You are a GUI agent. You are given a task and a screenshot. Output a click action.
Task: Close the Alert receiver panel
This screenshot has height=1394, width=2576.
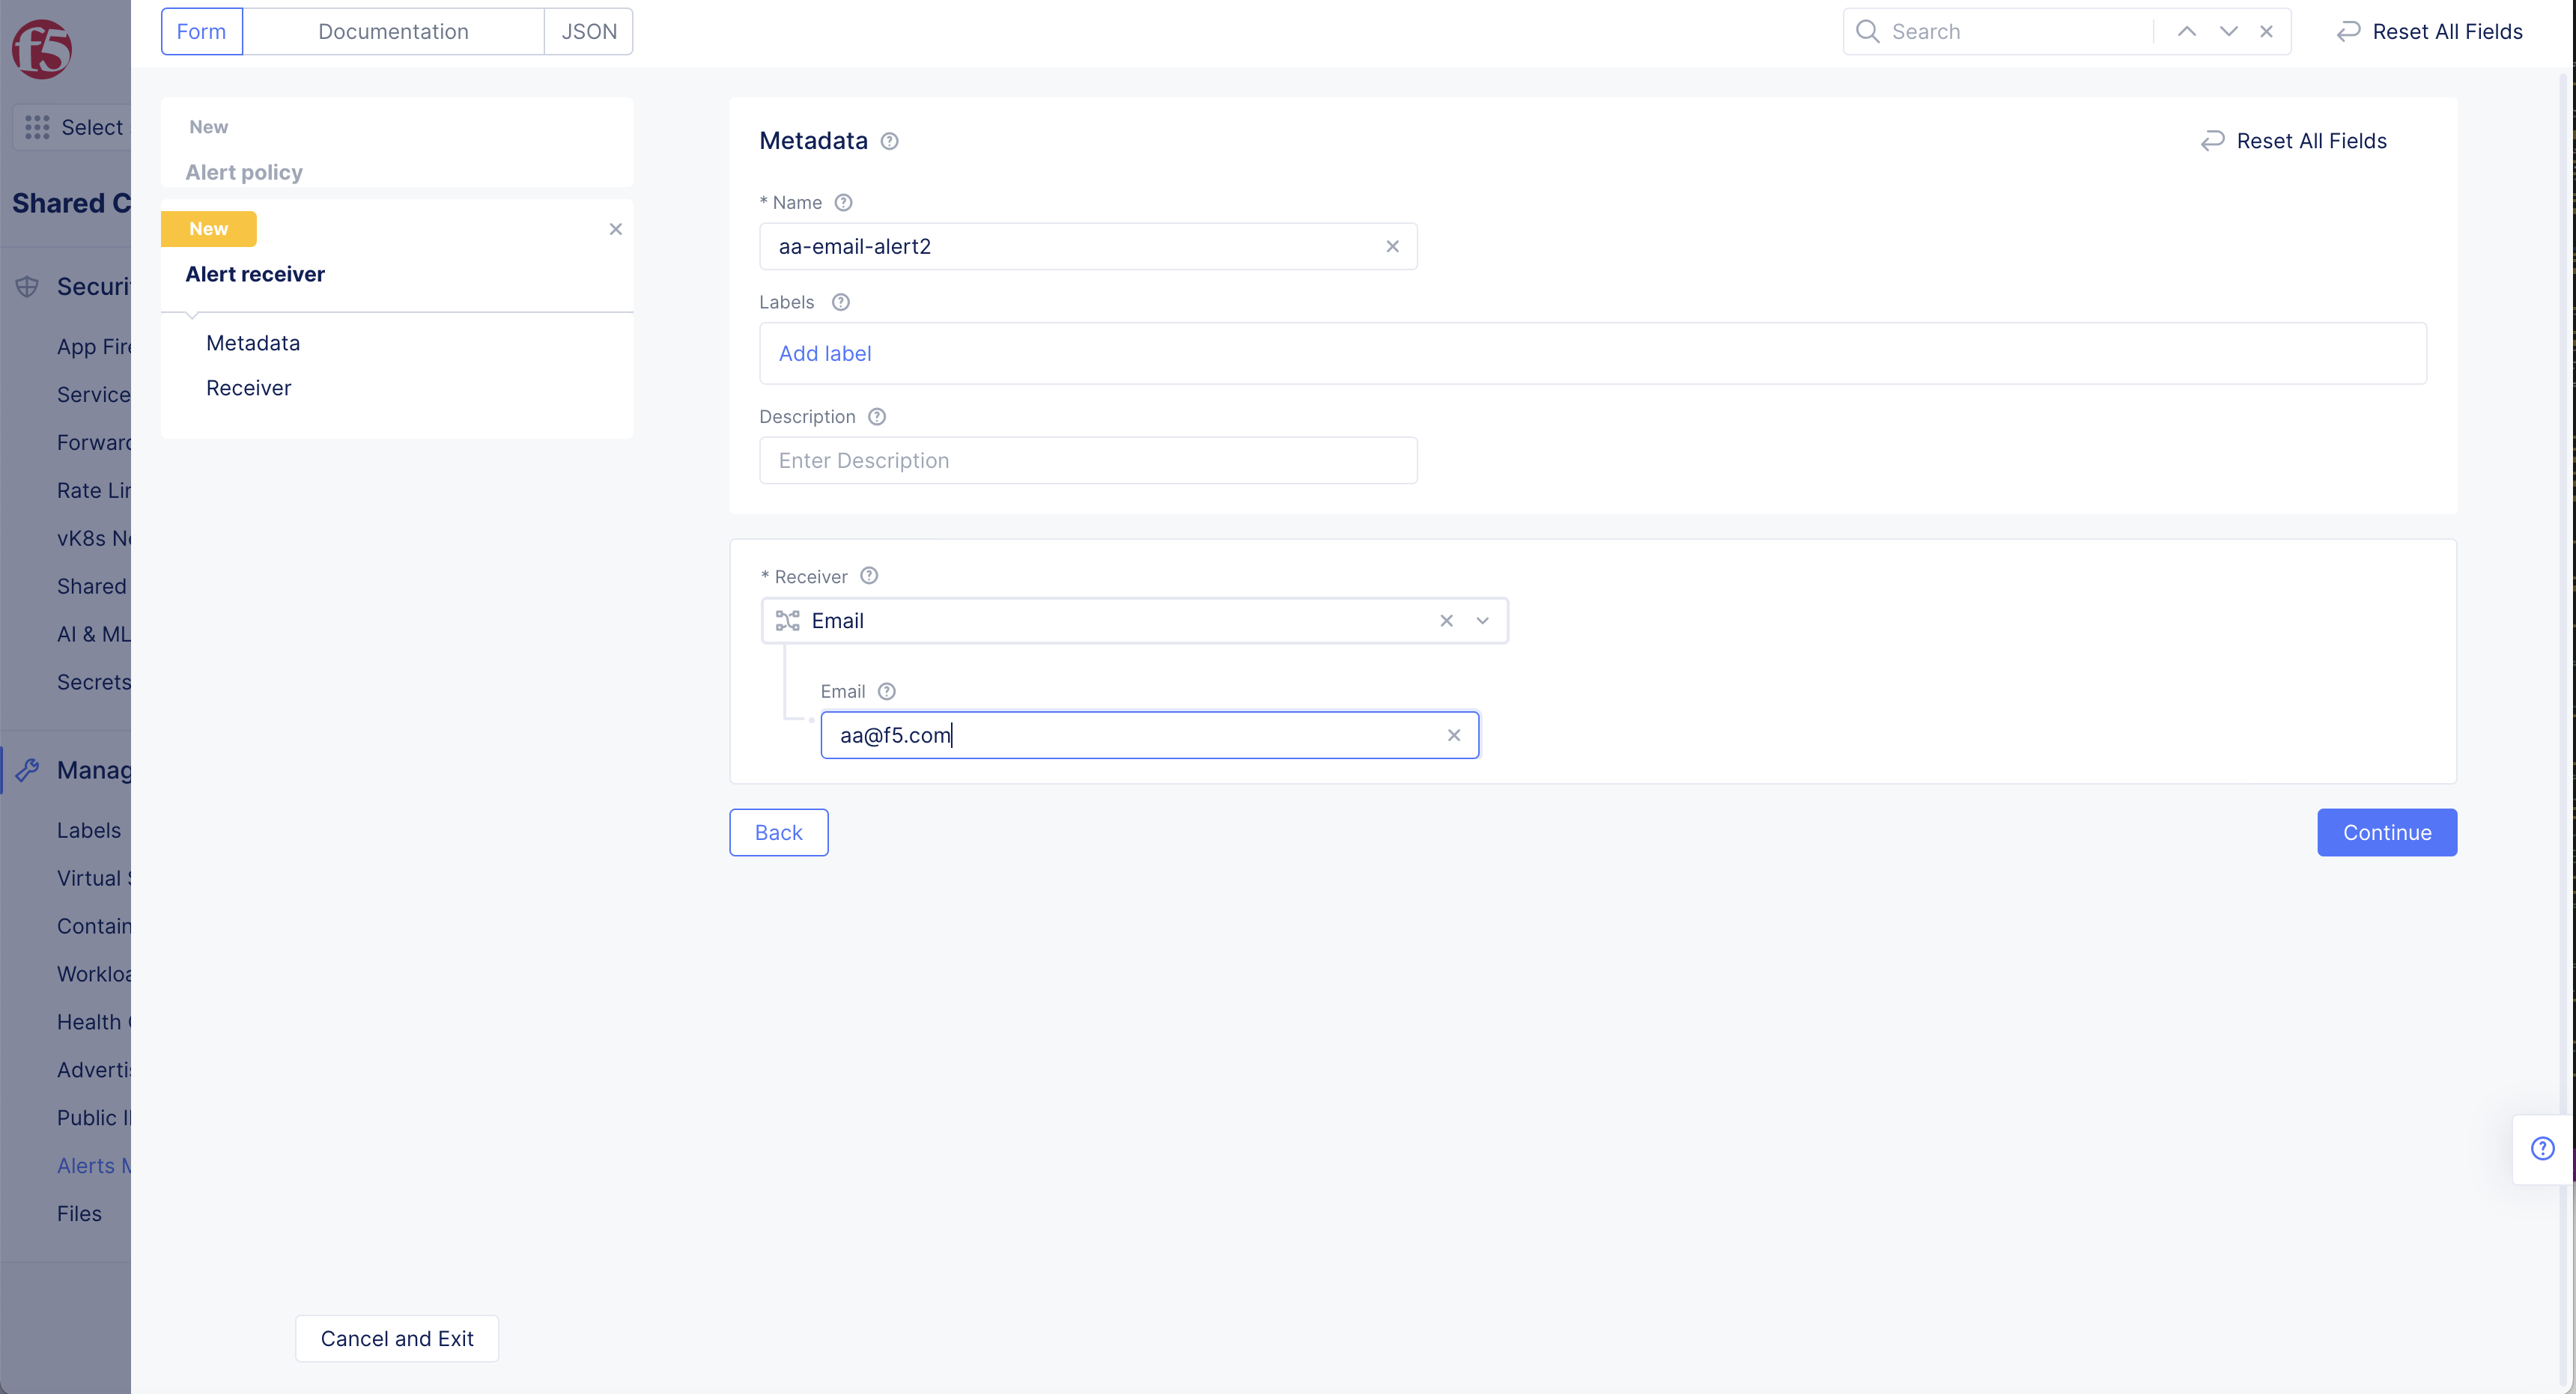(x=615, y=229)
